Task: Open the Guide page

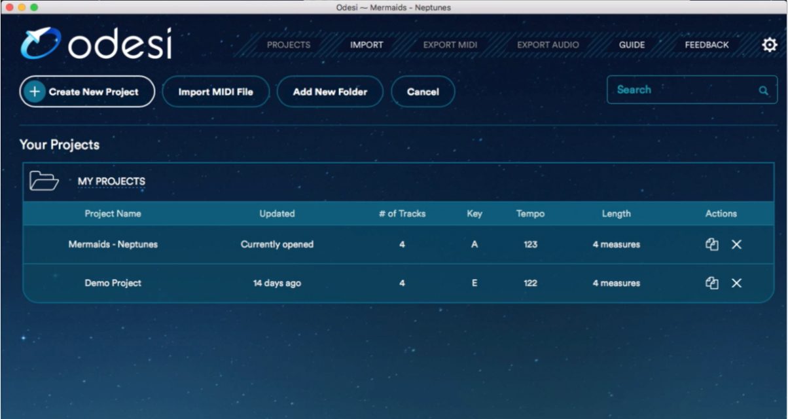Action: (x=632, y=45)
